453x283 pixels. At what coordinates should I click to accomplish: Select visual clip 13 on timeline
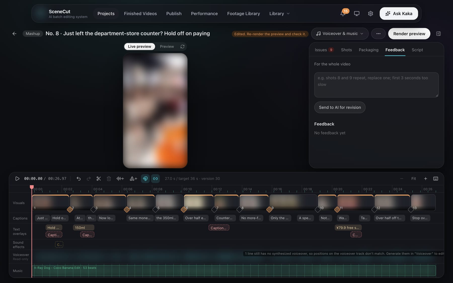click(423, 203)
